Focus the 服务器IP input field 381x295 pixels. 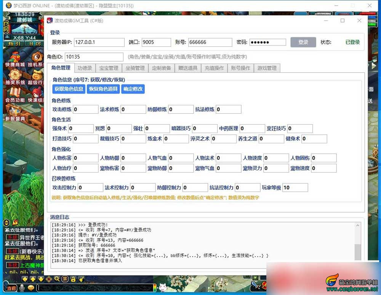[x=99, y=42]
